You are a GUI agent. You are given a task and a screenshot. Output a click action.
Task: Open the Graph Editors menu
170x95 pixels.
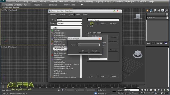coord(76,2)
